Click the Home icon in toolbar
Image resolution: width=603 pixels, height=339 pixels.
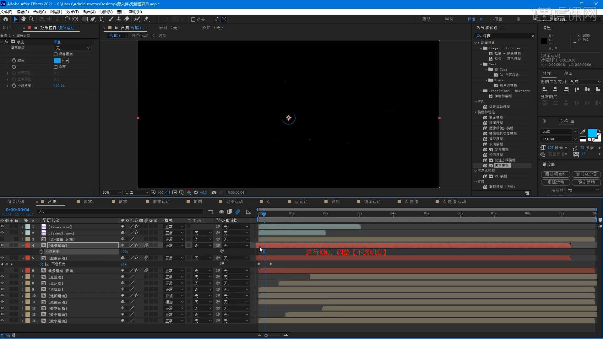6,19
